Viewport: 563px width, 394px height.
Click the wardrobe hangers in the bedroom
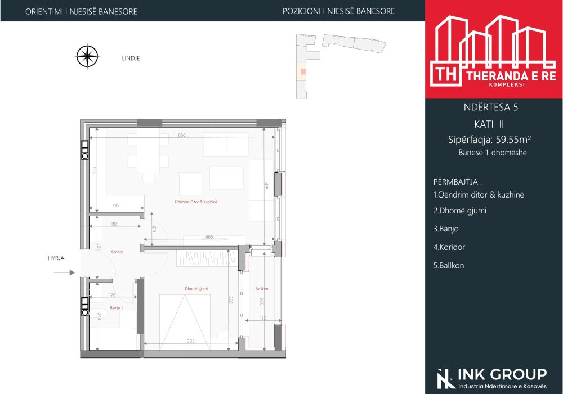point(207,258)
